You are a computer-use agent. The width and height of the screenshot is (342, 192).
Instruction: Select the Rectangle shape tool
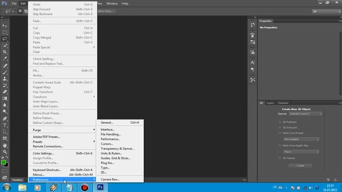click(x=5, y=138)
